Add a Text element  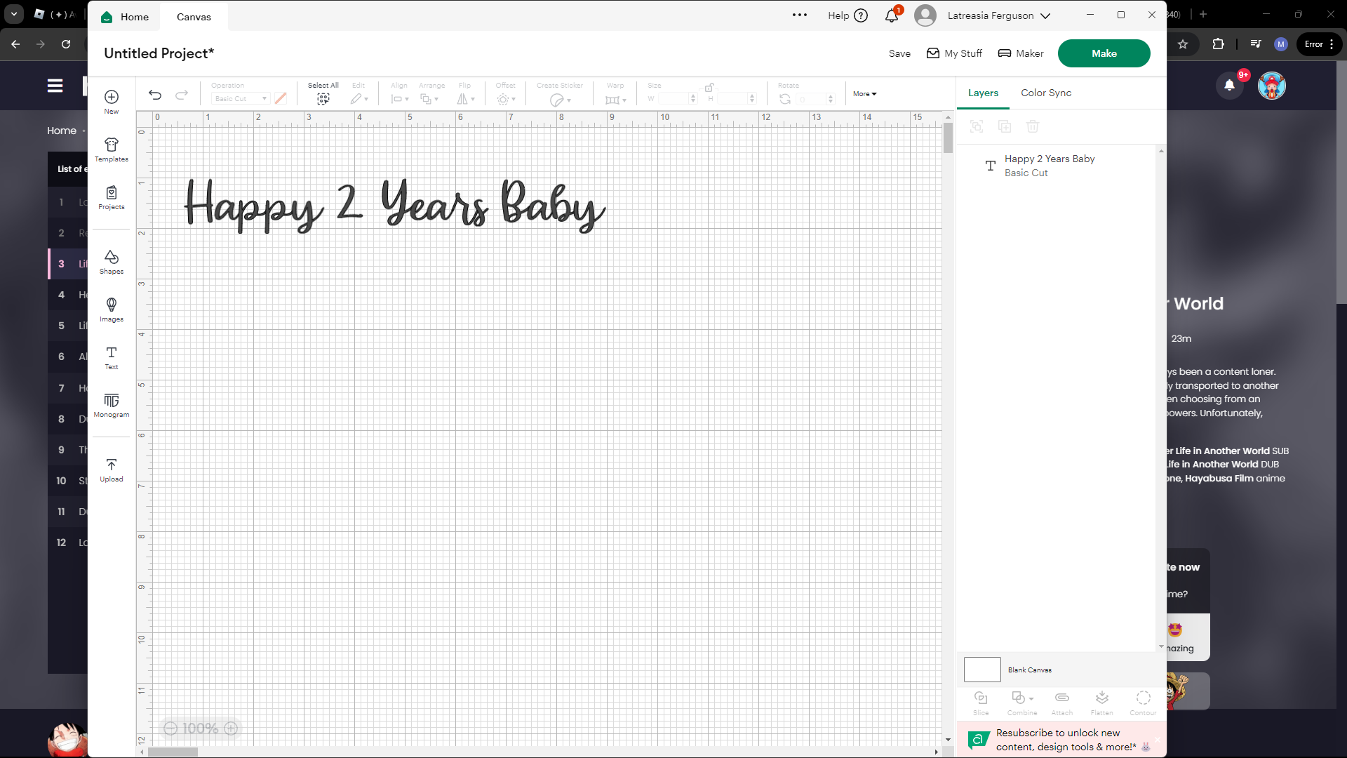pyautogui.click(x=111, y=357)
